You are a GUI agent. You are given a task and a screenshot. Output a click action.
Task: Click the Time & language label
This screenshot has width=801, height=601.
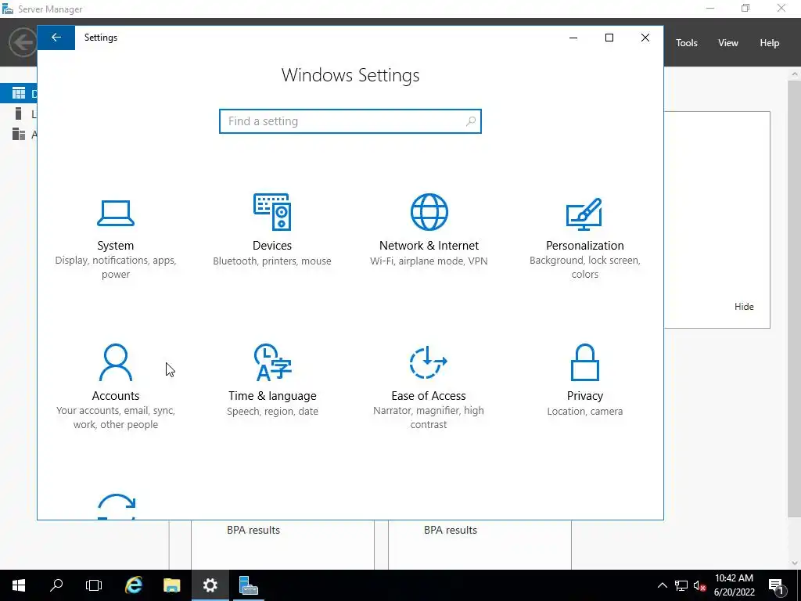pyautogui.click(x=272, y=395)
